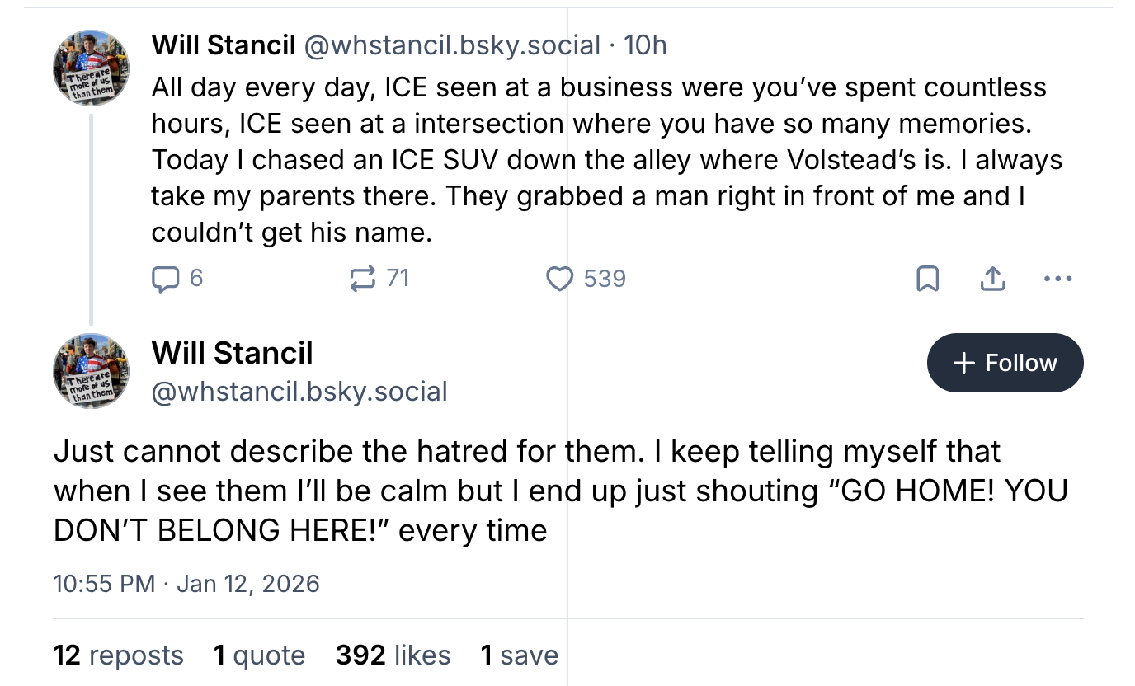
Task: Click the 1 save count
Action: (520, 655)
